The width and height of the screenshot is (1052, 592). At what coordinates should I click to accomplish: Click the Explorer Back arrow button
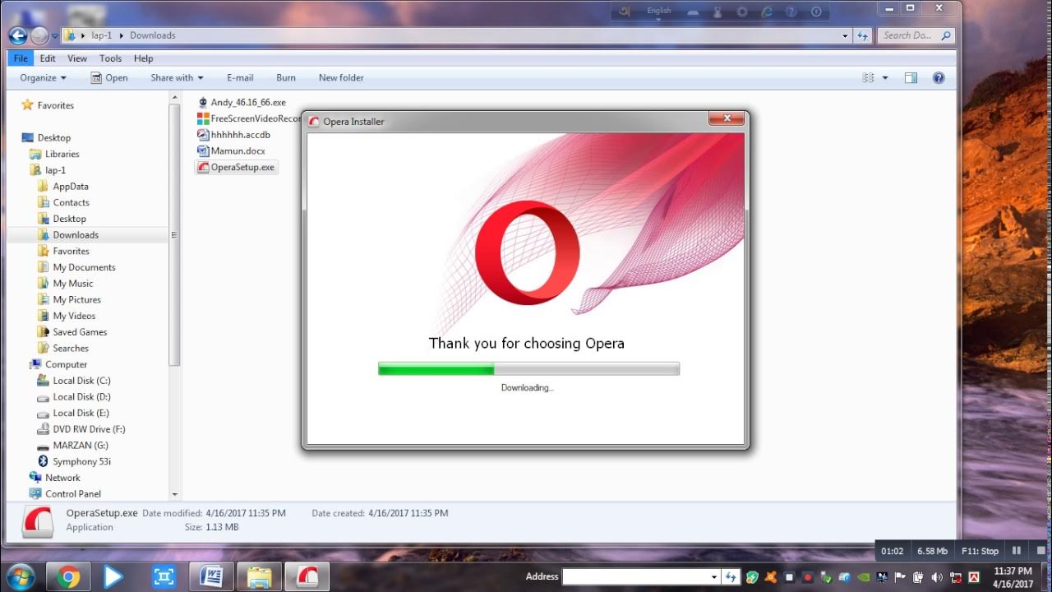pos(18,35)
